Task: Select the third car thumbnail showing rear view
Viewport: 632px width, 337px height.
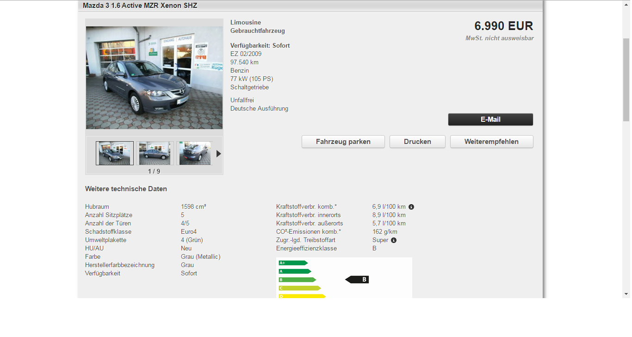Action: click(195, 153)
